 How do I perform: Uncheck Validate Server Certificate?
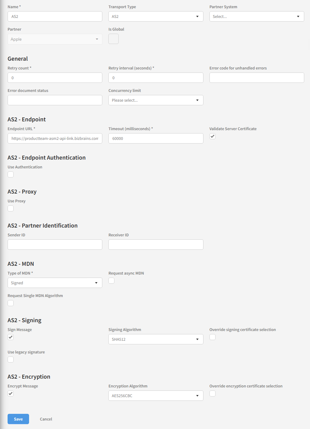(x=213, y=136)
